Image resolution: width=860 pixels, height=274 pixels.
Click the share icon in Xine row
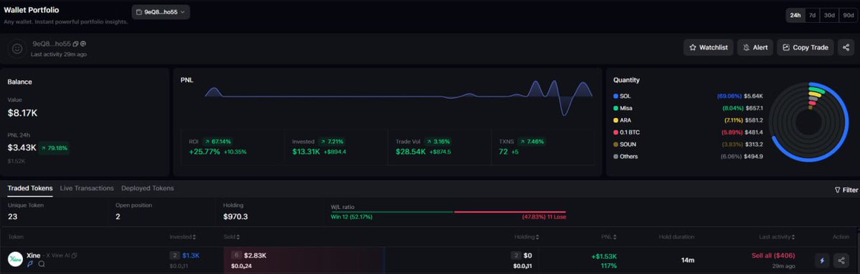point(841,260)
